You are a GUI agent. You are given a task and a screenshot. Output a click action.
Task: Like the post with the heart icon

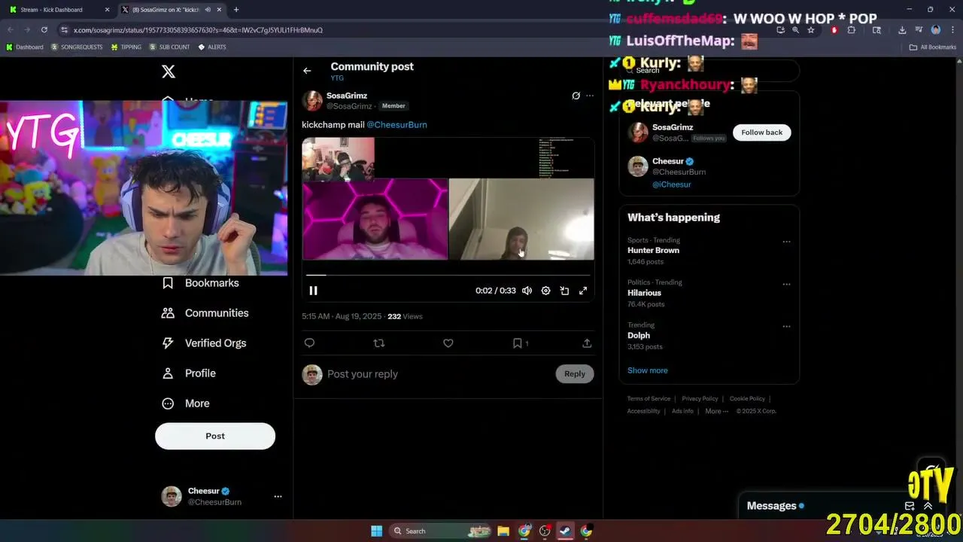click(448, 343)
